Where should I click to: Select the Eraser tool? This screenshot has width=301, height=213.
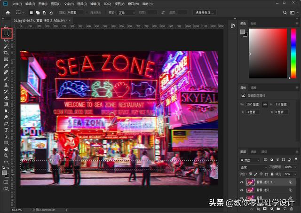[6, 98]
